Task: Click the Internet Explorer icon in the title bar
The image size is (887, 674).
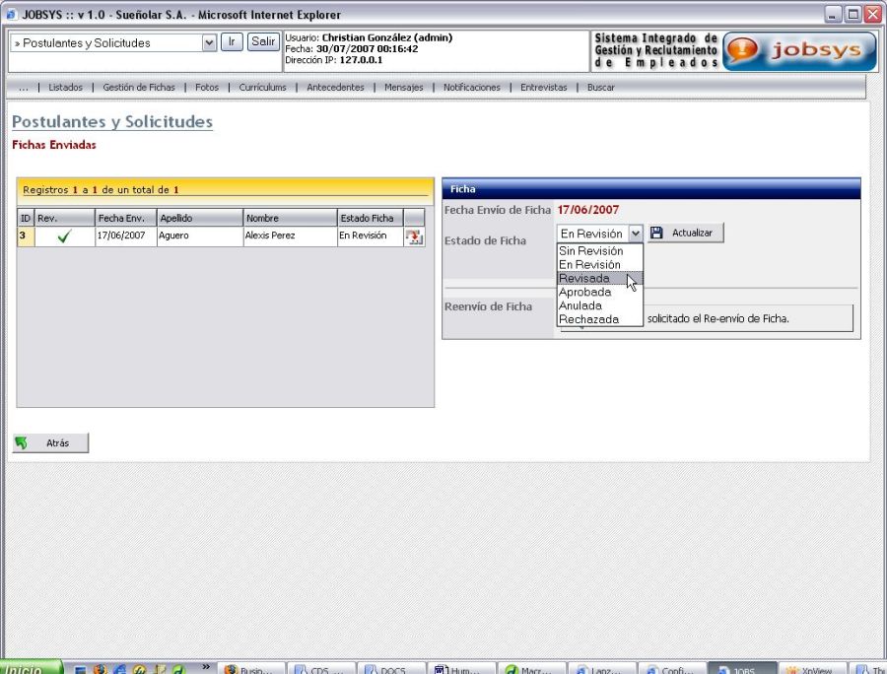Action: [12, 15]
